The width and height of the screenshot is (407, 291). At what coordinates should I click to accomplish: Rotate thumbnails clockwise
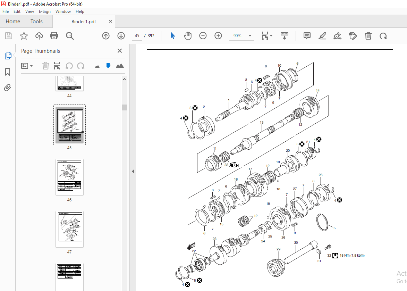[x=81, y=66]
